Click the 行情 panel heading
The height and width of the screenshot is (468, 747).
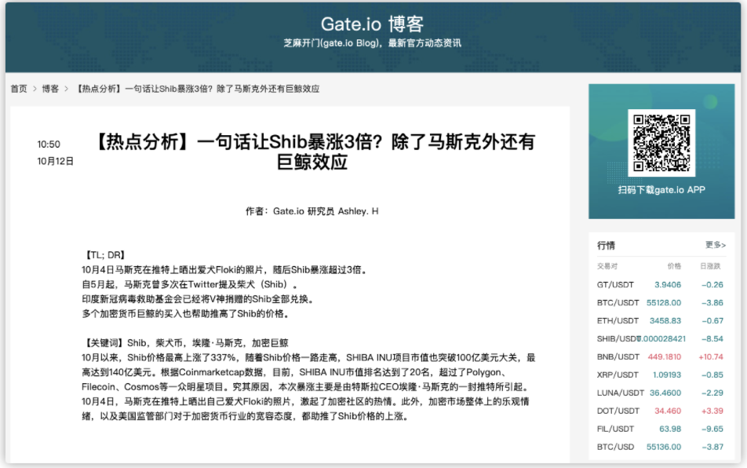(x=606, y=246)
